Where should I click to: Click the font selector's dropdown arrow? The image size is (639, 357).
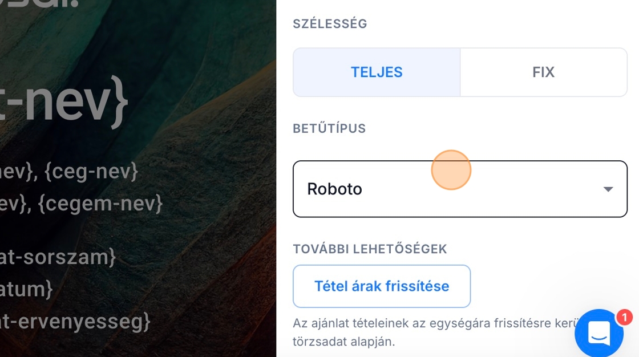608,189
